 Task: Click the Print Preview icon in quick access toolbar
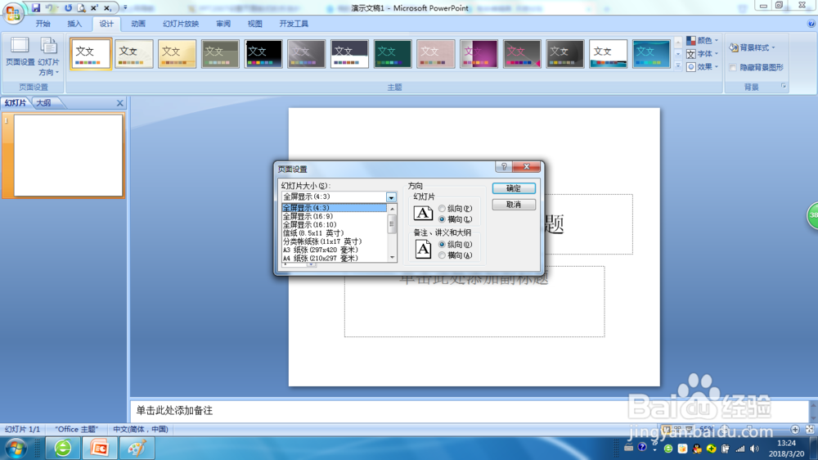pyautogui.click(x=81, y=8)
